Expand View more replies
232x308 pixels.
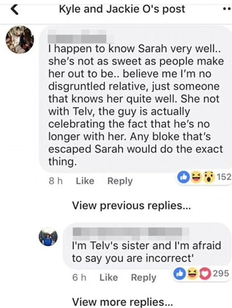coord(123,302)
